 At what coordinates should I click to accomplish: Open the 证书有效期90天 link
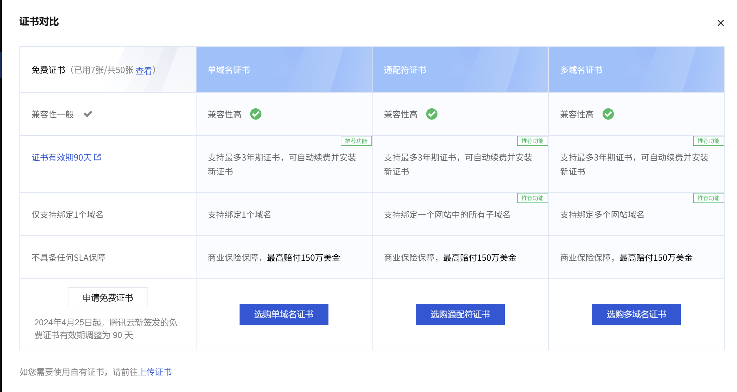point(61,157)
